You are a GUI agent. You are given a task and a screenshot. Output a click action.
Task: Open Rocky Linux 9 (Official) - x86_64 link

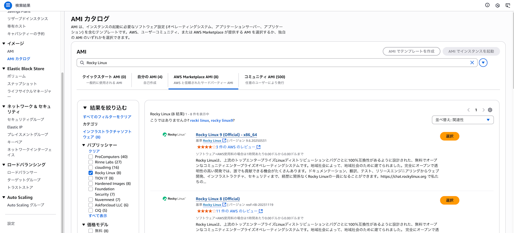(226, 135)
